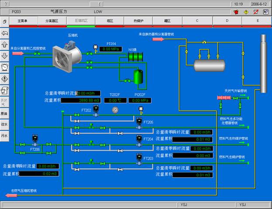Click the 污水 sidebar button
The image size is (272, 209).
(4, 136)
